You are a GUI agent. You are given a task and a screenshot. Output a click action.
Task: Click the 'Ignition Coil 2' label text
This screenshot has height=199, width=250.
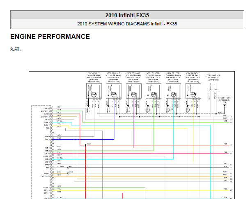click(x=153, y=77)
